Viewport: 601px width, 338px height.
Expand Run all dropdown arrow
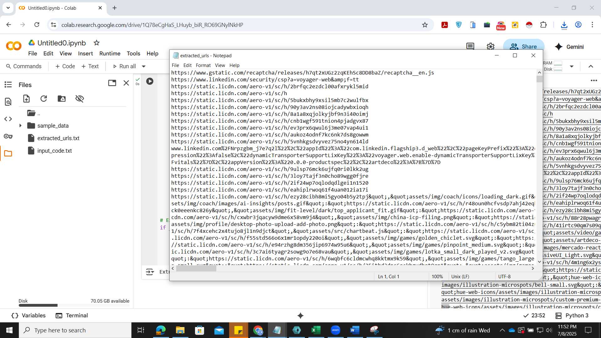(x=144, y=66)
